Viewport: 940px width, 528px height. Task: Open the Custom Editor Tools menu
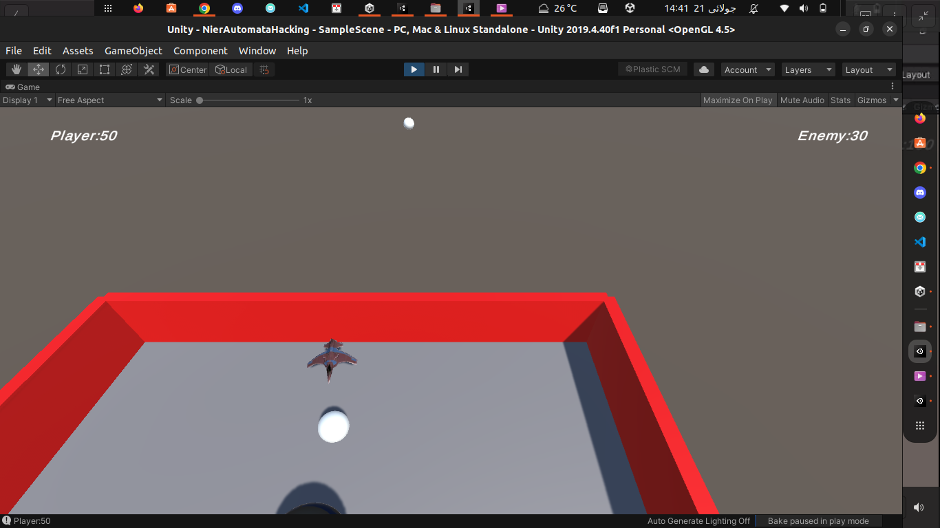[149, 69]
